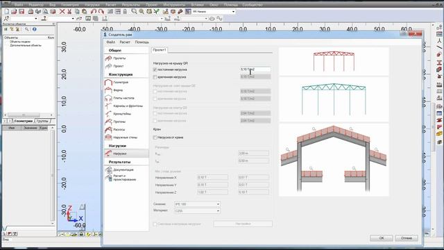Tick временная нагрузка checkbox with 2.04 value
The height and width of the screenshot is (250, 444).
[x=155, y=121]
